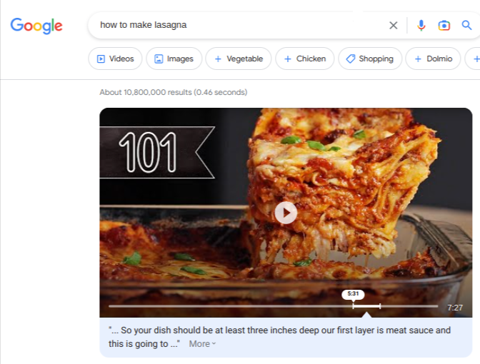The height and width of the screenshot is (364, 480).
Task: Click the transcript snippet about meat sauce
Action: tap(279, 337)
